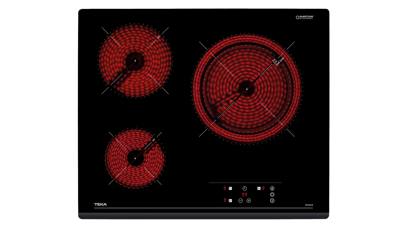The image size is (407, 228).
Task: Tap the child lock icon
Action: coord(272,188)
